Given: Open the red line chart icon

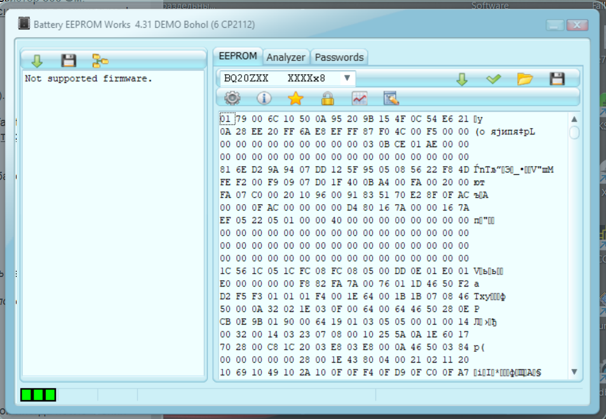Looking at the screenshot, I should pos(360,98).
